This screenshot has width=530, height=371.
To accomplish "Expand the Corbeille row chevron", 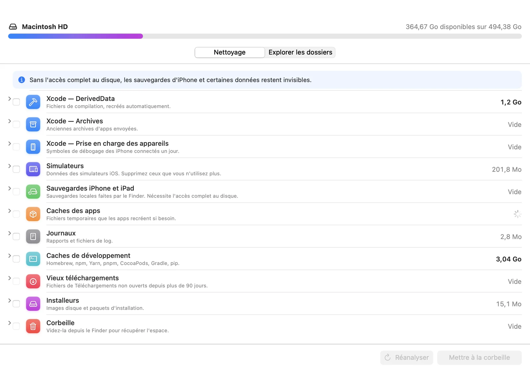I will click(x=9, y=323).
